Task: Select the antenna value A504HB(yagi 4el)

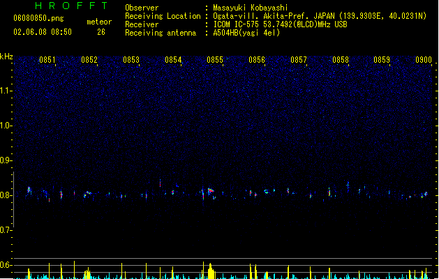Action: (246, 33)
